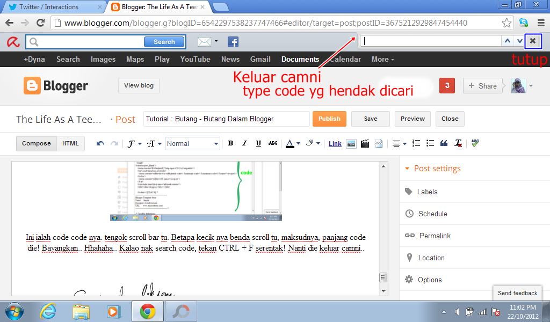Toggle Underline formatting
The image size is (550, 322).
coord(258,143)
